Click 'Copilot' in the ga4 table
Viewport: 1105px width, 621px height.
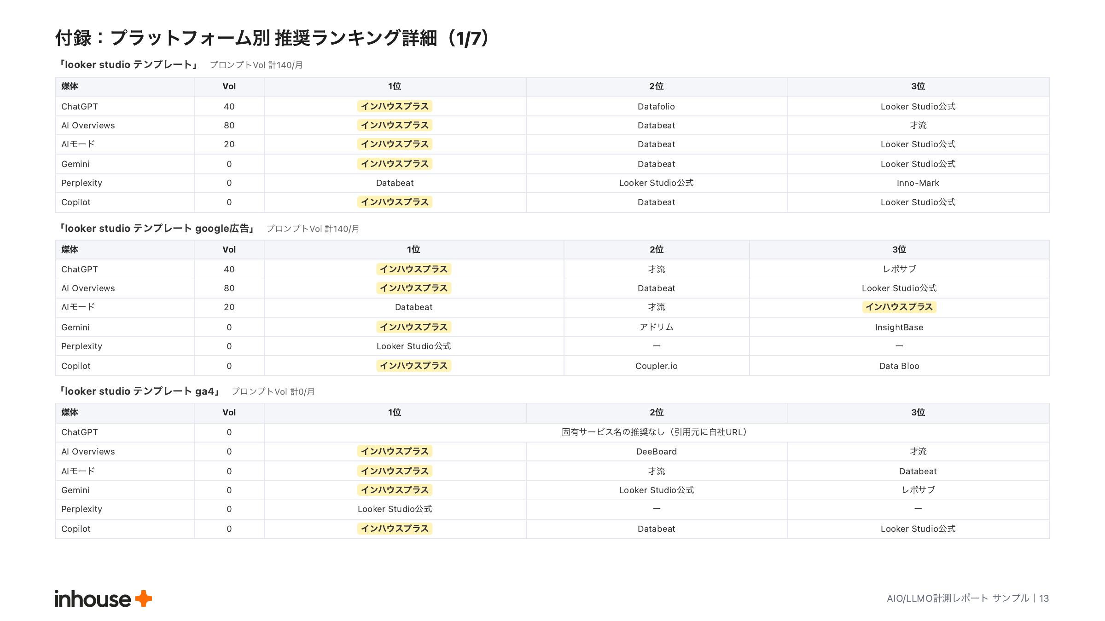(x=76, y=529)
